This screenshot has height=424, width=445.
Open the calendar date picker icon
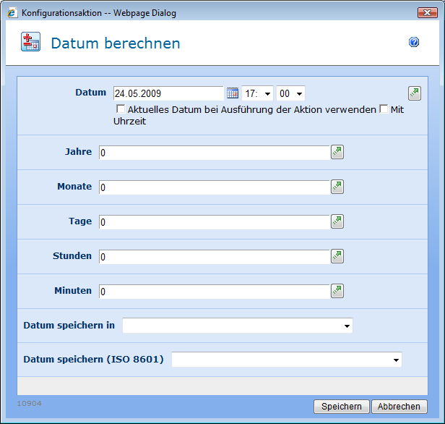(x=232, y=93)
